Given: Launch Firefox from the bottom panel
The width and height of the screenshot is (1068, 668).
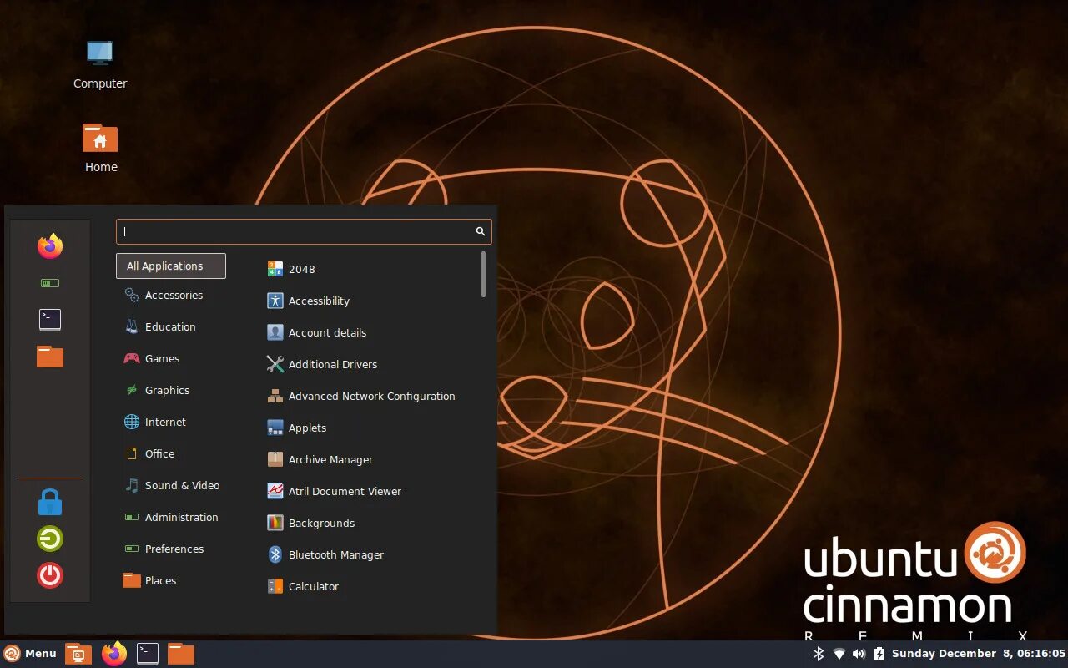Looking at the screenshot, I should (114, 654).
